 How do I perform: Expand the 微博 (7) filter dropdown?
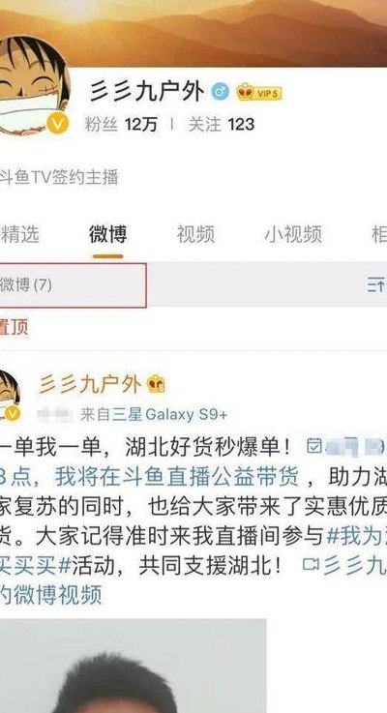[x=73, y=285]
